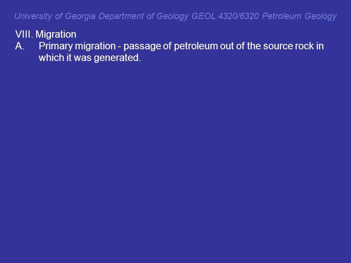
Task: Click the dash after "Primary migration"
Action: (x=120, y=46)
